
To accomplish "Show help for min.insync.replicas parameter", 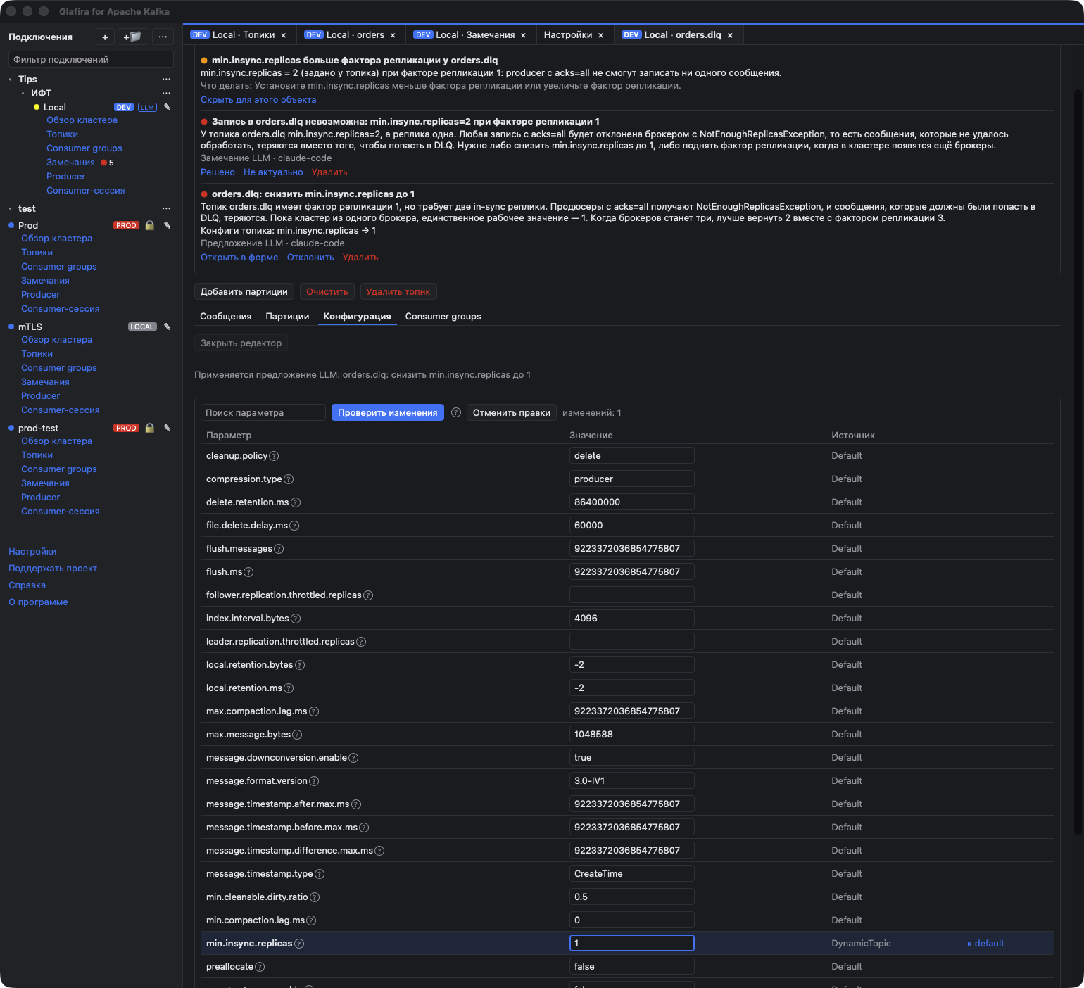I will 299,944.
